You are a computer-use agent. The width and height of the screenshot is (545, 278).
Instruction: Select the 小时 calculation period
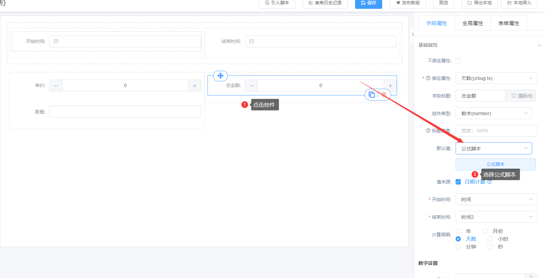[490, 239]
